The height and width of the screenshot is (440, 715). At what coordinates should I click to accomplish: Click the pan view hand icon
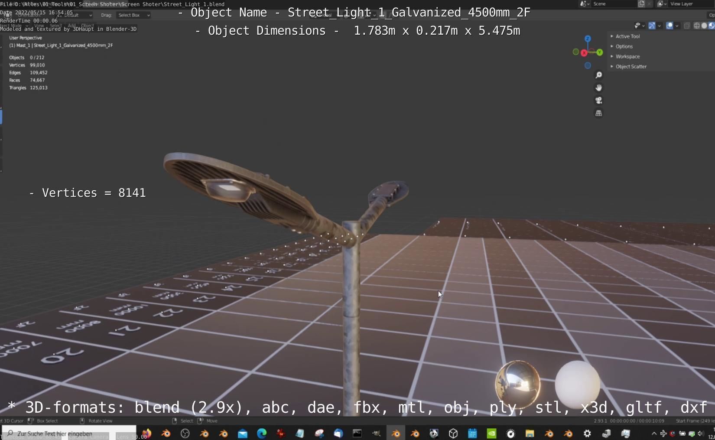pos(598,88)
